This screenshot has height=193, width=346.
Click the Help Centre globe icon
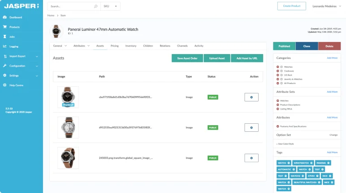pyautogui.click(x=4, y=85)
